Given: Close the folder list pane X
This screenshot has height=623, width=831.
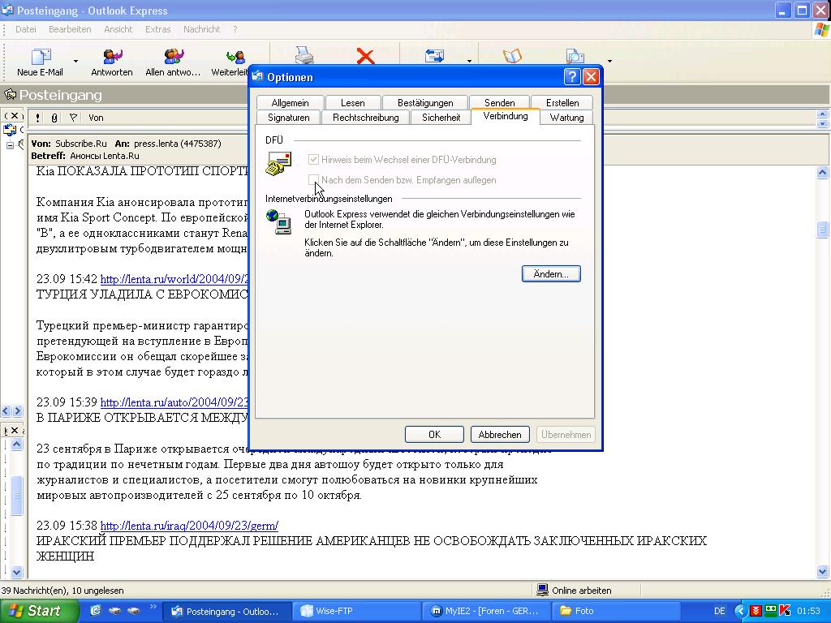Looking at the screenshot, I should tap(15, 115).
